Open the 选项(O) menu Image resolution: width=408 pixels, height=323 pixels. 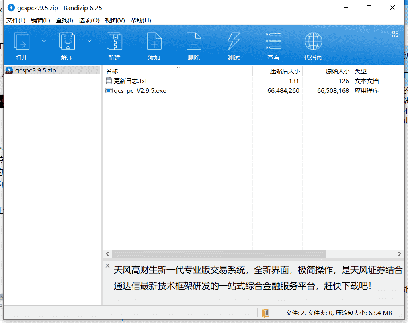(89, 20)
